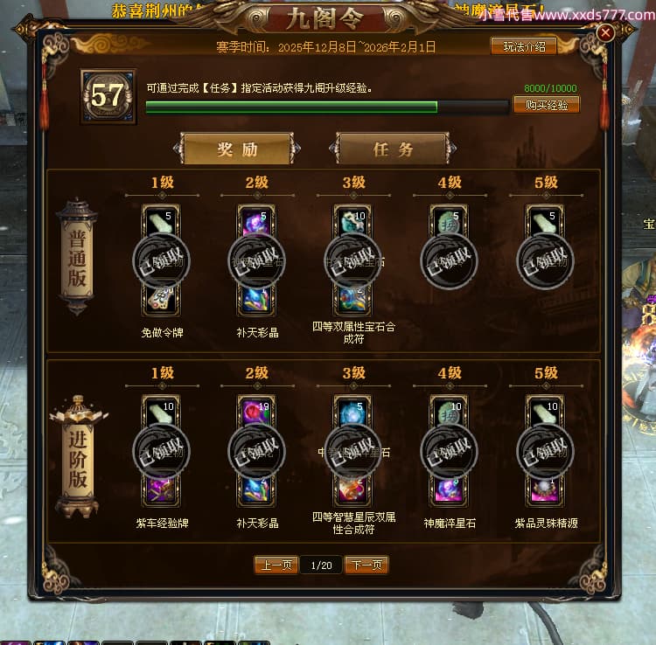This screenshot has width=656, height=645.
Task: Go back with 上一页 button
Action: (x=276, y=565)
